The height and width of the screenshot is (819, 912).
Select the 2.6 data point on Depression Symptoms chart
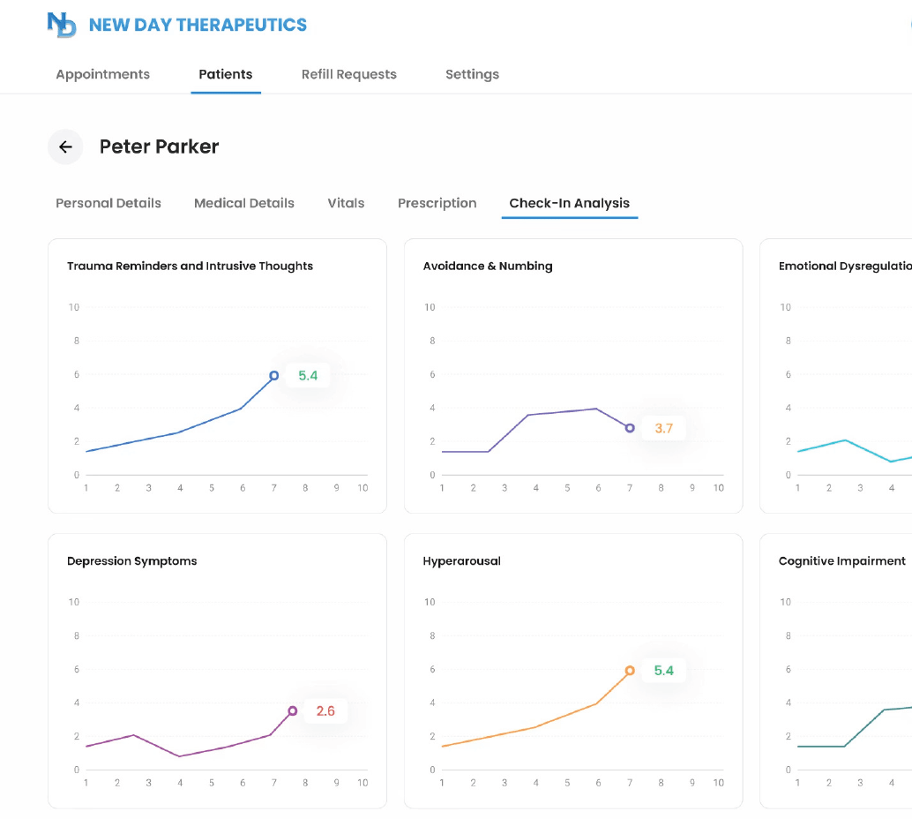(x=292, y=710)
